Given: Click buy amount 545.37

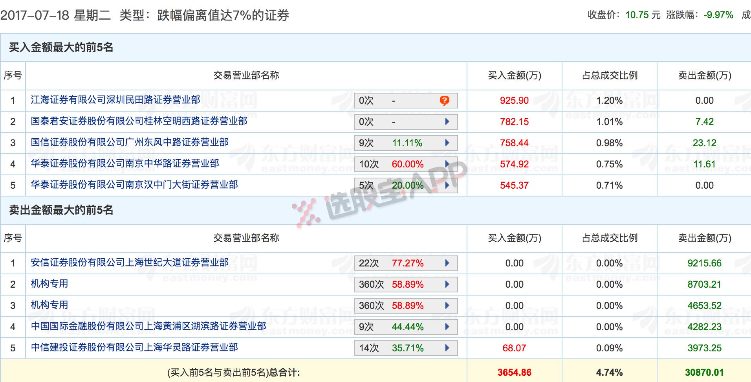Looking at the screenshot, I should [514, 185].
